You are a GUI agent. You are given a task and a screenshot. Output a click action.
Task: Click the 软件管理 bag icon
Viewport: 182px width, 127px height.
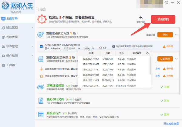[3, 46]
